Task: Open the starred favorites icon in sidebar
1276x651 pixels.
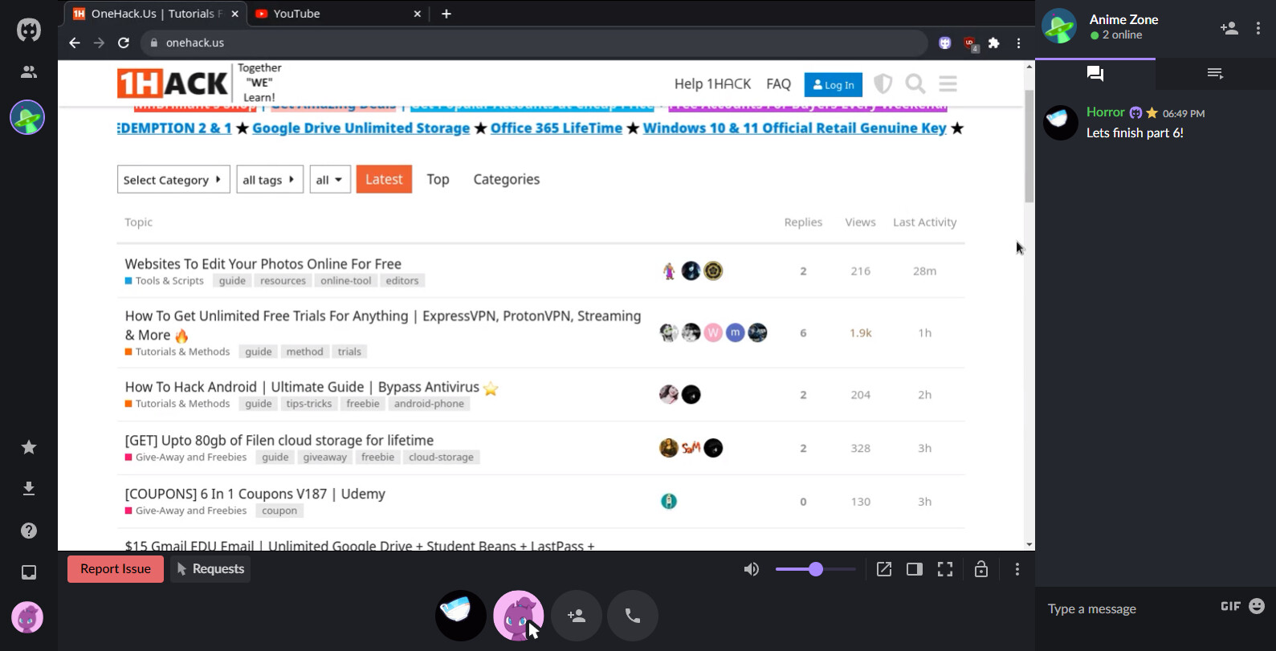Action: pyautogui.click(x=29, y=447)
